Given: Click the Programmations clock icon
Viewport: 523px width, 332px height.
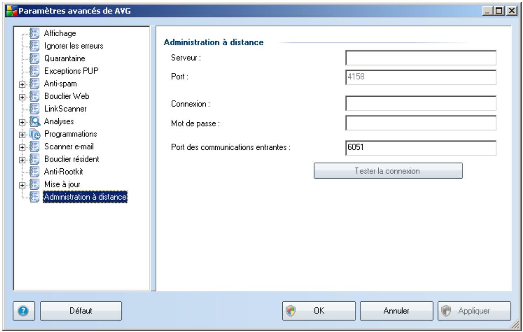Looking at the screenshot, I should click(x=35, y=134).
